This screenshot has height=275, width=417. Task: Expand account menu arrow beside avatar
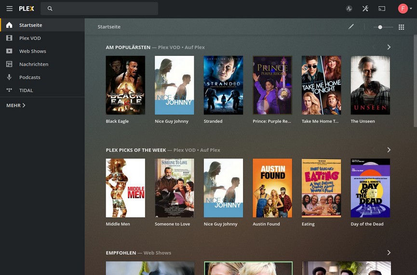click(411, 9)
